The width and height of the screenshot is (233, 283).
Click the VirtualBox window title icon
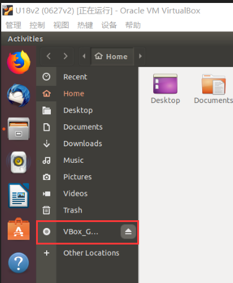click(8, 10)
